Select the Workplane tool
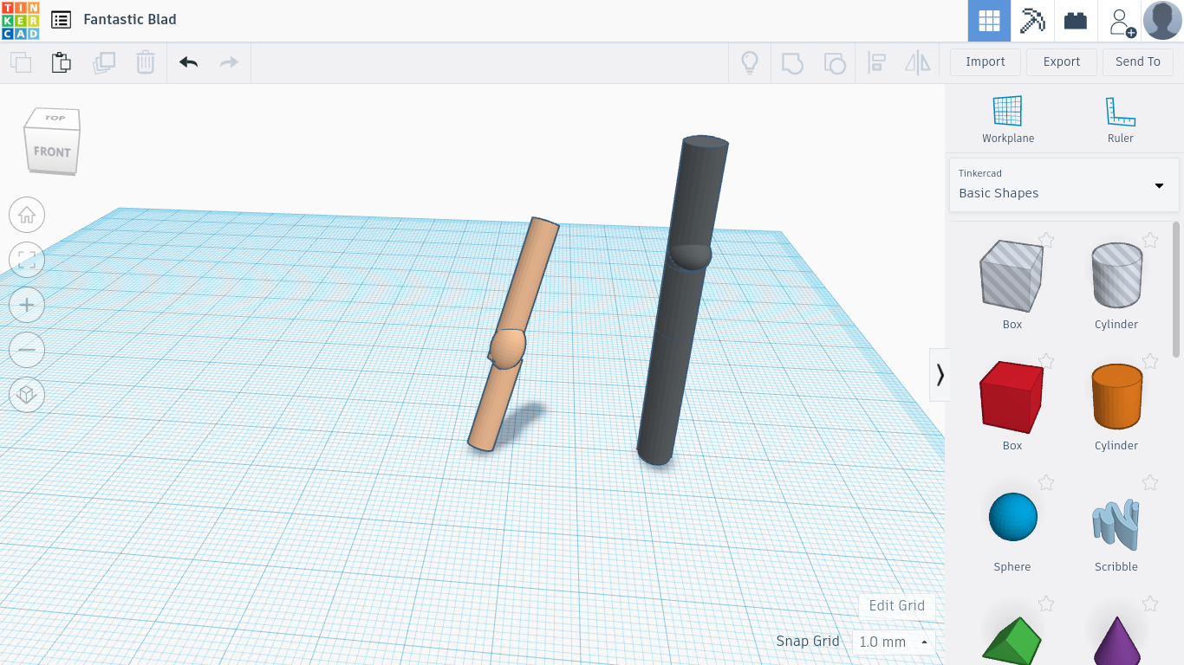The image size is (1184, 665). pos(1008,119)
